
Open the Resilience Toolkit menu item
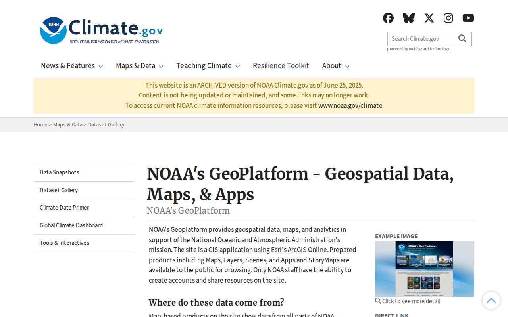[281, 66]
